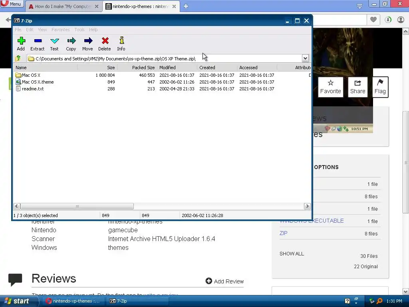This screenshot has width=409, height=307.
Task: Click the horizontal scrollbar left arrow
Action: pyautogui.click(x=17, y=206)
